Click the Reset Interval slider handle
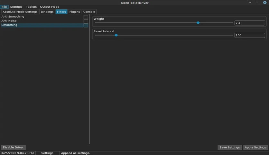Screen dimensions: 269x155 116,35
